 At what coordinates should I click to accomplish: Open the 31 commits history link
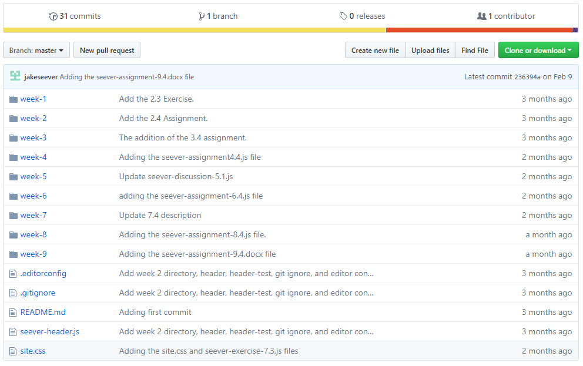point(75,16)
